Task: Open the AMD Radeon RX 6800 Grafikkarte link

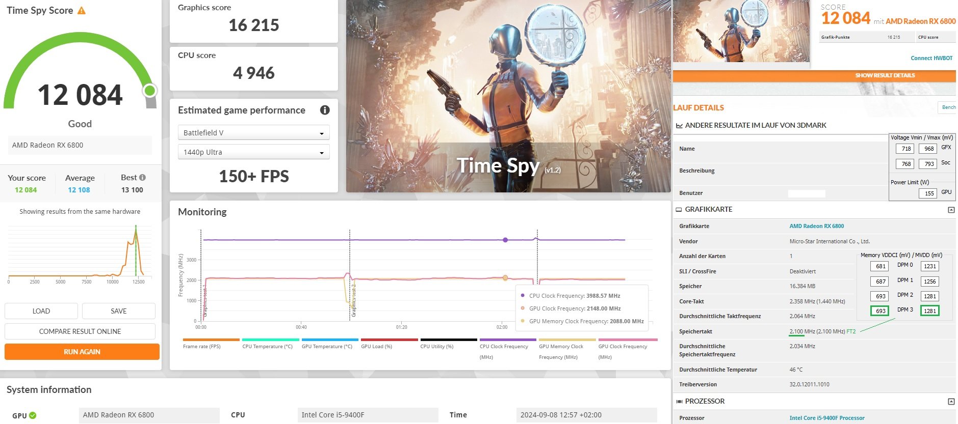Action: [x=816, y=226]
